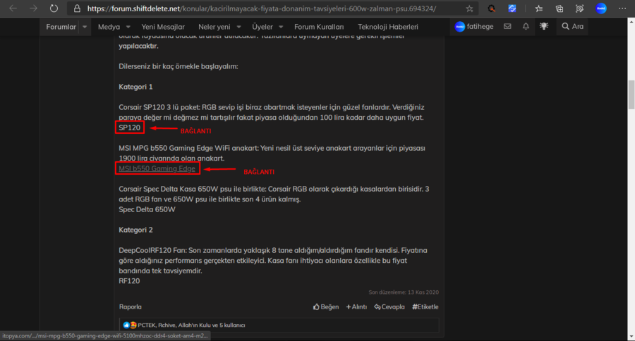The width and height of the screenshot is (635, 341).
Task: Open the browser profile avatar
Action: [x=601, y=8]
